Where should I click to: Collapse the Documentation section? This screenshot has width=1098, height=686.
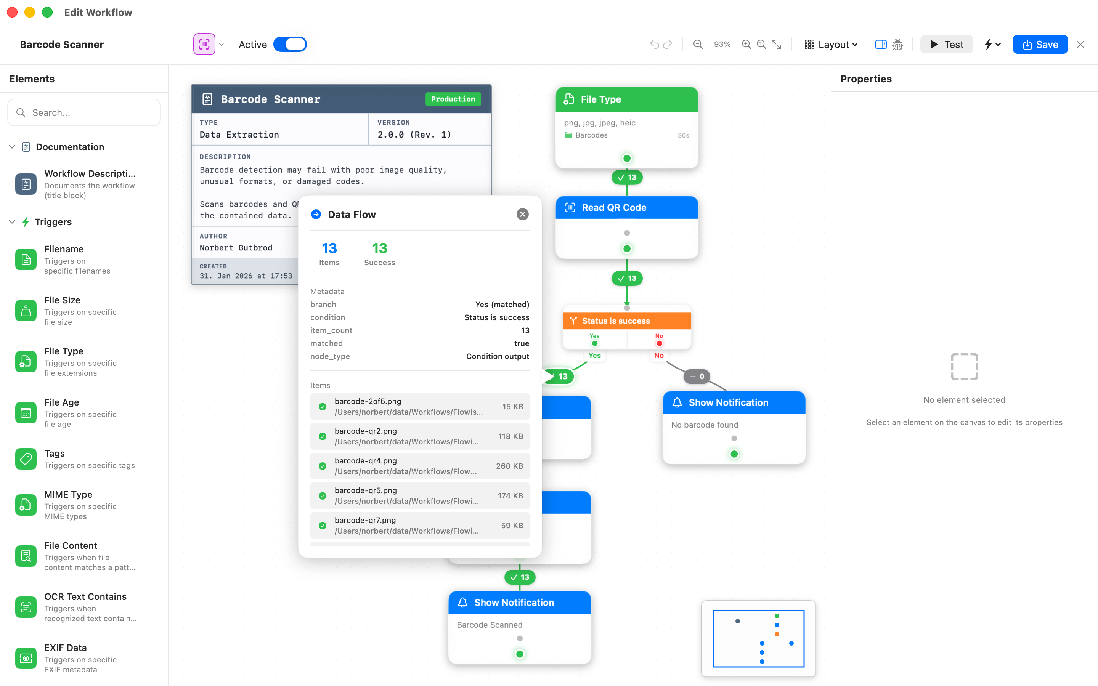12,147
